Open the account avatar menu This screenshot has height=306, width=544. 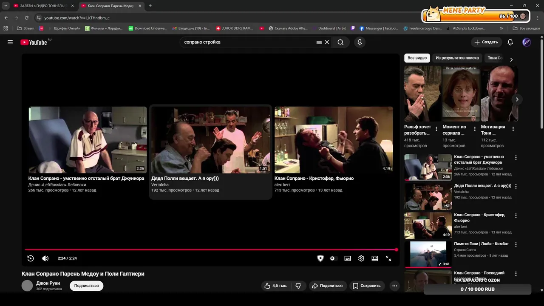(x=527, y=42)
